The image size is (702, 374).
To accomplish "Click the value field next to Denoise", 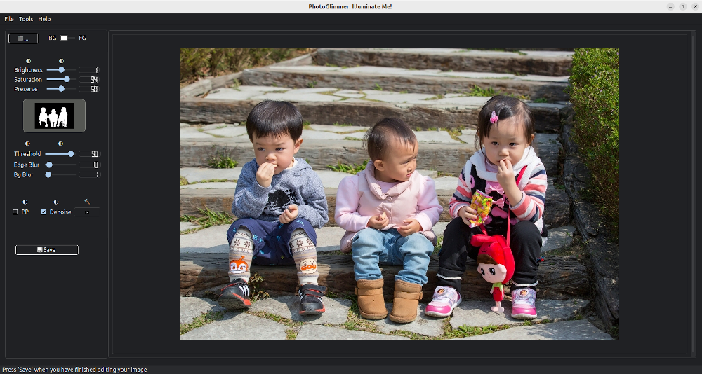I will 87,212.
